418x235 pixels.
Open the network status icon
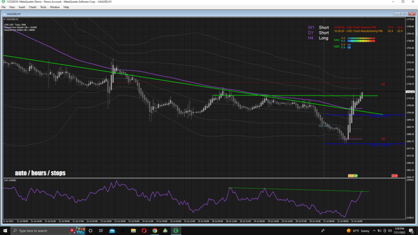(385, 231)
